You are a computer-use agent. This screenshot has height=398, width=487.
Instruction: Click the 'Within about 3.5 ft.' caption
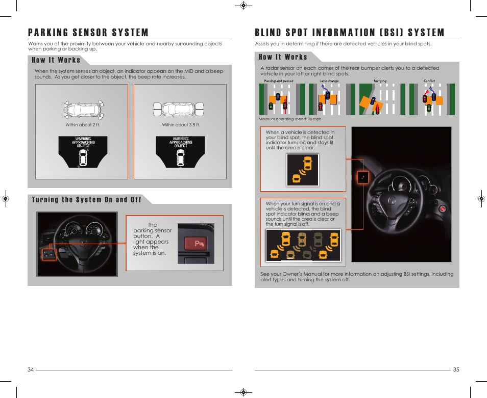coord(181,125)
